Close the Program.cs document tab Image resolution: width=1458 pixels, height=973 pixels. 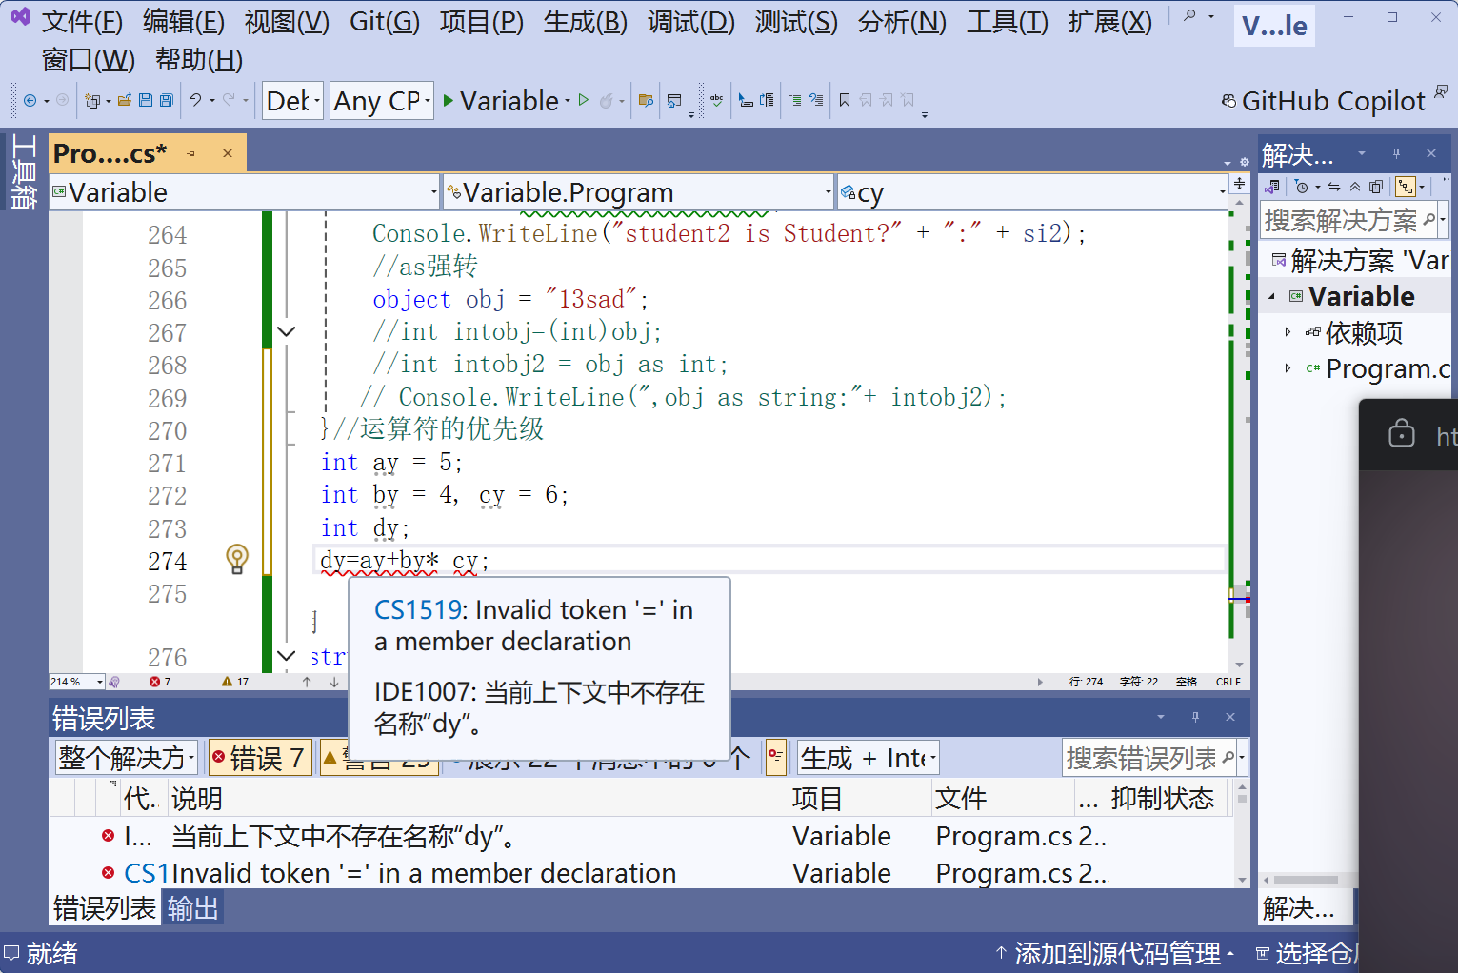click(228, 153)
